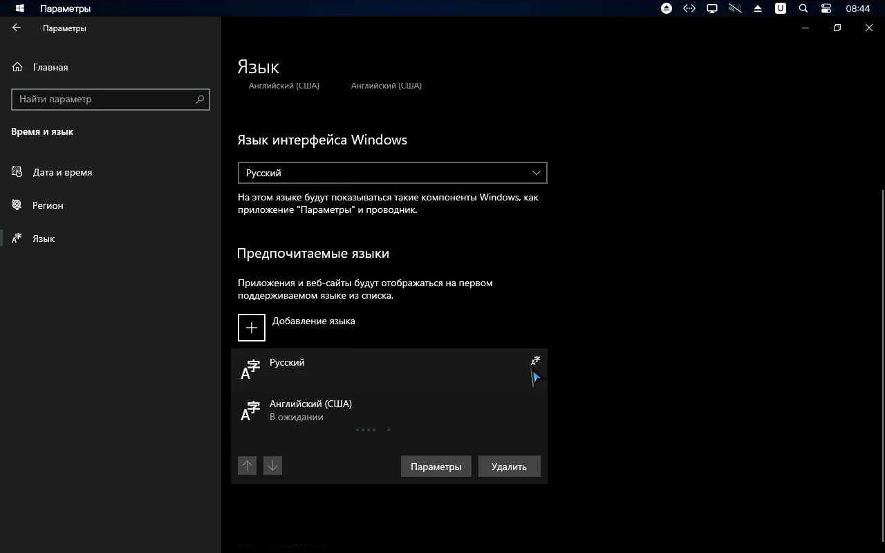Select Русский in the preferred languages list
The height and width of the screenshot is (553, 885).
(389, 370)
